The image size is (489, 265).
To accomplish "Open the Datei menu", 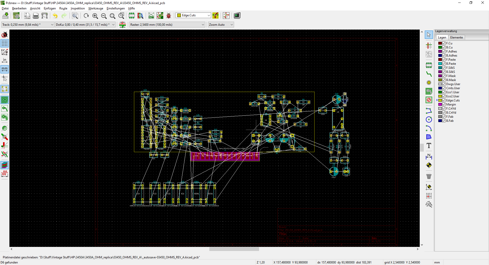I will [5, 8].
